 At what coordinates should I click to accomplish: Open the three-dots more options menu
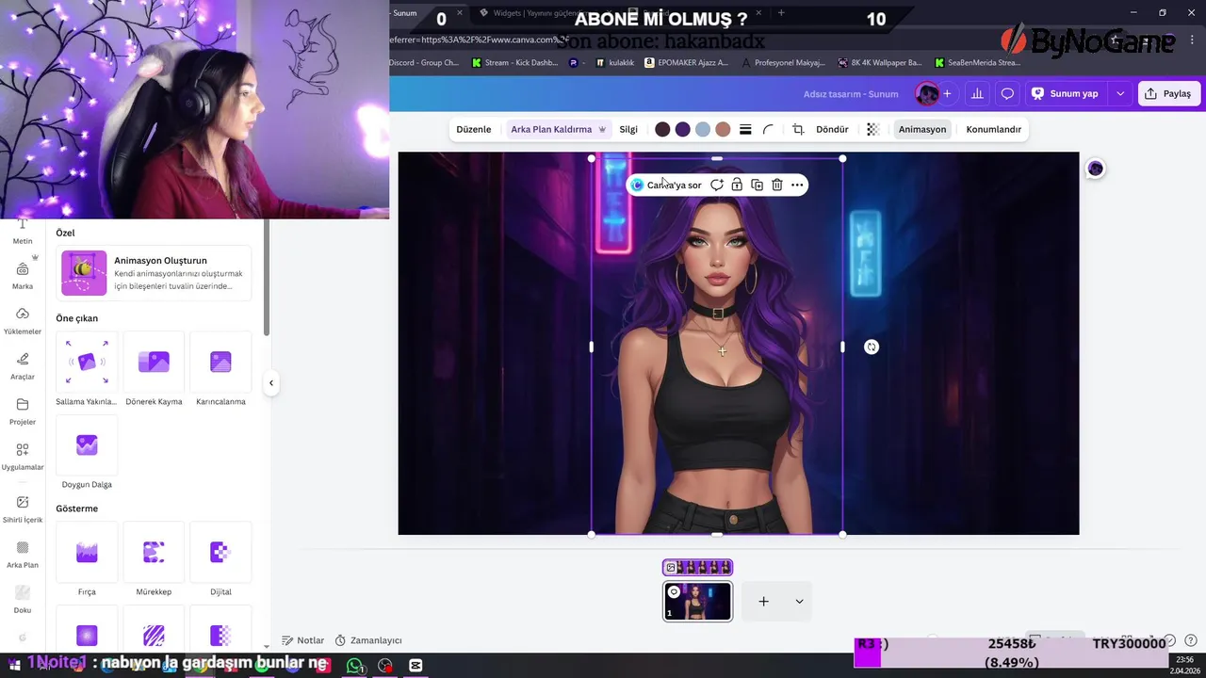pyautogui.click(x=797, y=185)
